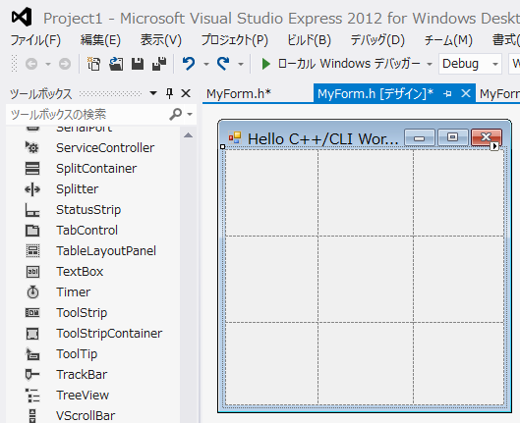Open the デバッグ(D) menu
The image size is (520, 423).
click(x=377, y=40)
